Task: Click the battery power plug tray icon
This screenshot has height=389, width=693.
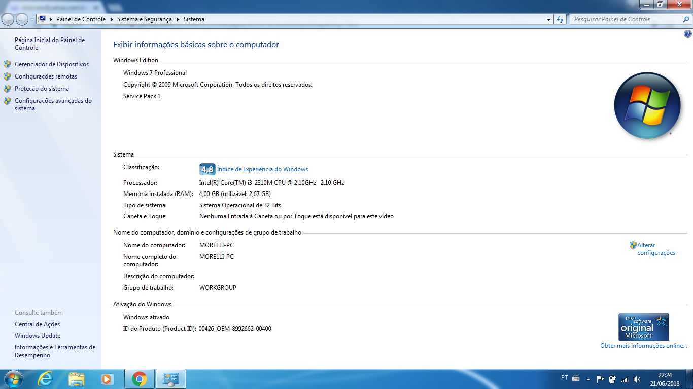Action: [613, 379]
